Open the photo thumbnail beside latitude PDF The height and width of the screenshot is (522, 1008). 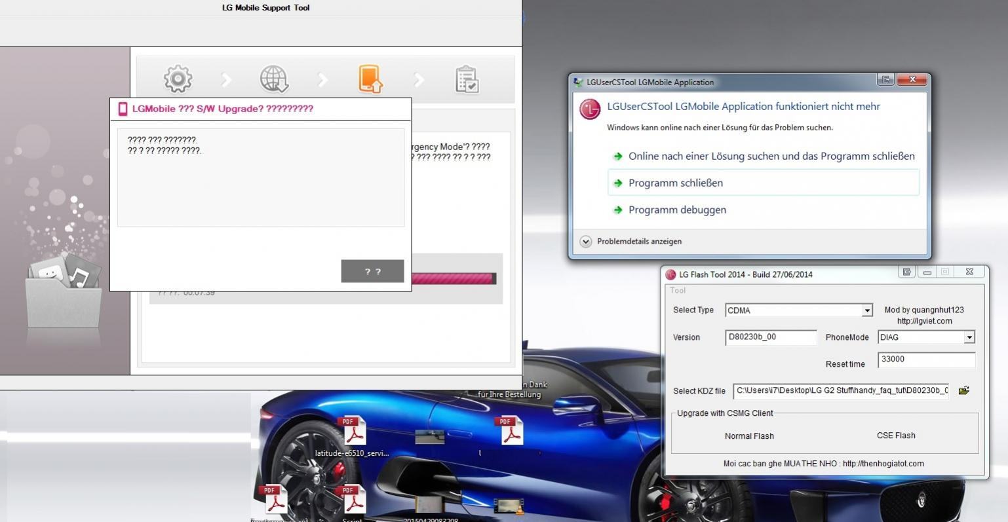click(x=430, y=436)
